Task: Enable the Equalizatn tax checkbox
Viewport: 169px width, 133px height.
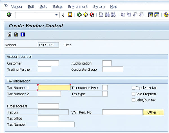Action: 134,88
